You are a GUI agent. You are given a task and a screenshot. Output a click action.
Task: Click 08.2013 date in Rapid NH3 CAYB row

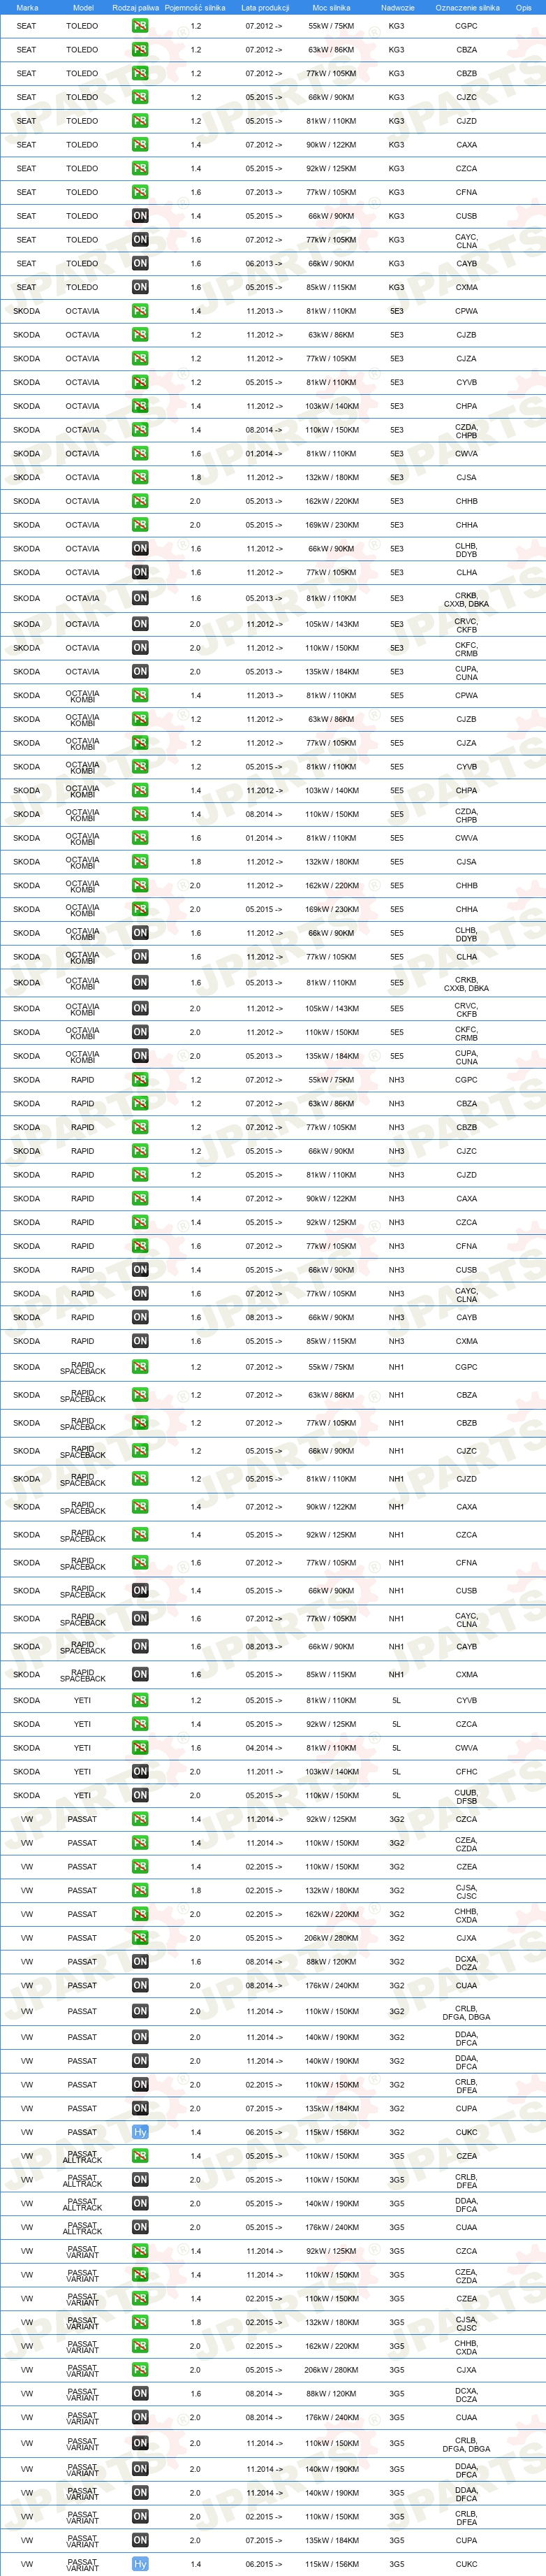263,1318
